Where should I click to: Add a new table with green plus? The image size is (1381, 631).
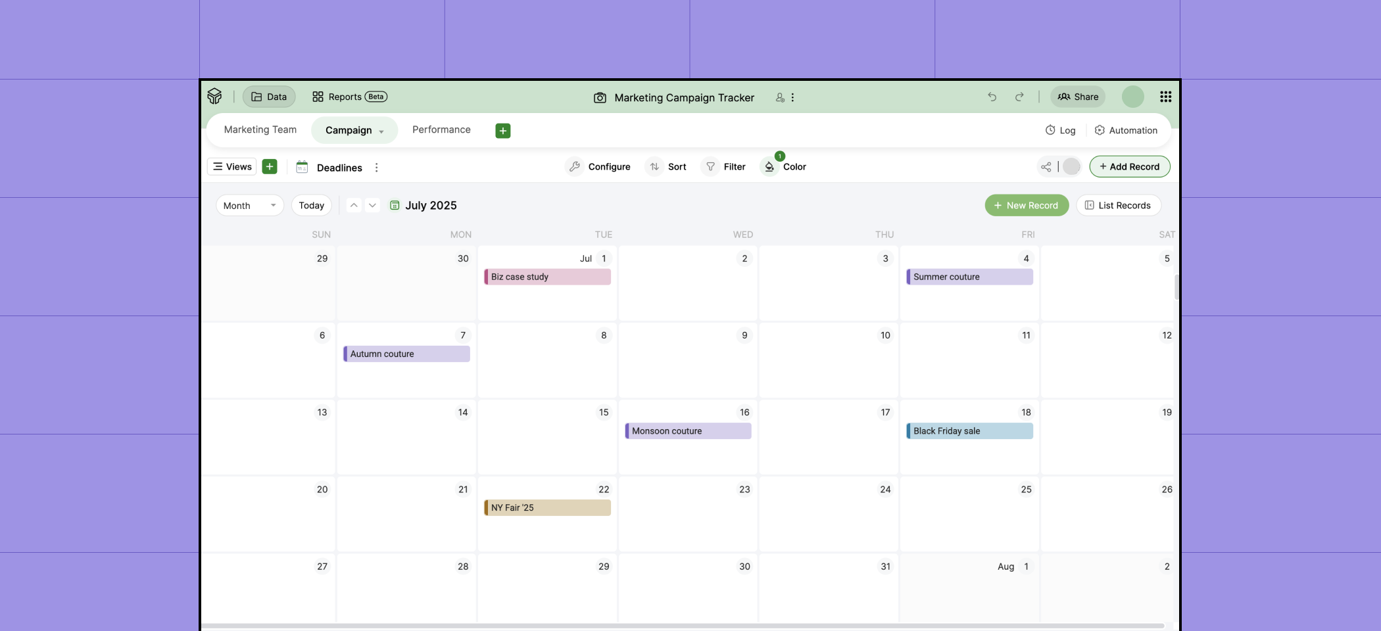pyautogui.click(x=503, y=131)
